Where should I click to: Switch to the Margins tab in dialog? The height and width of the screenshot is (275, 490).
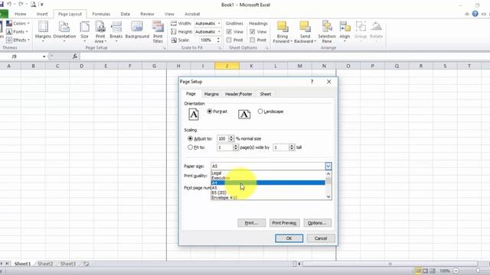click(211, 94)
